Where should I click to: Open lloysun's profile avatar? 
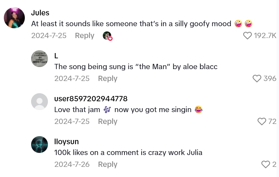(40, 145)
